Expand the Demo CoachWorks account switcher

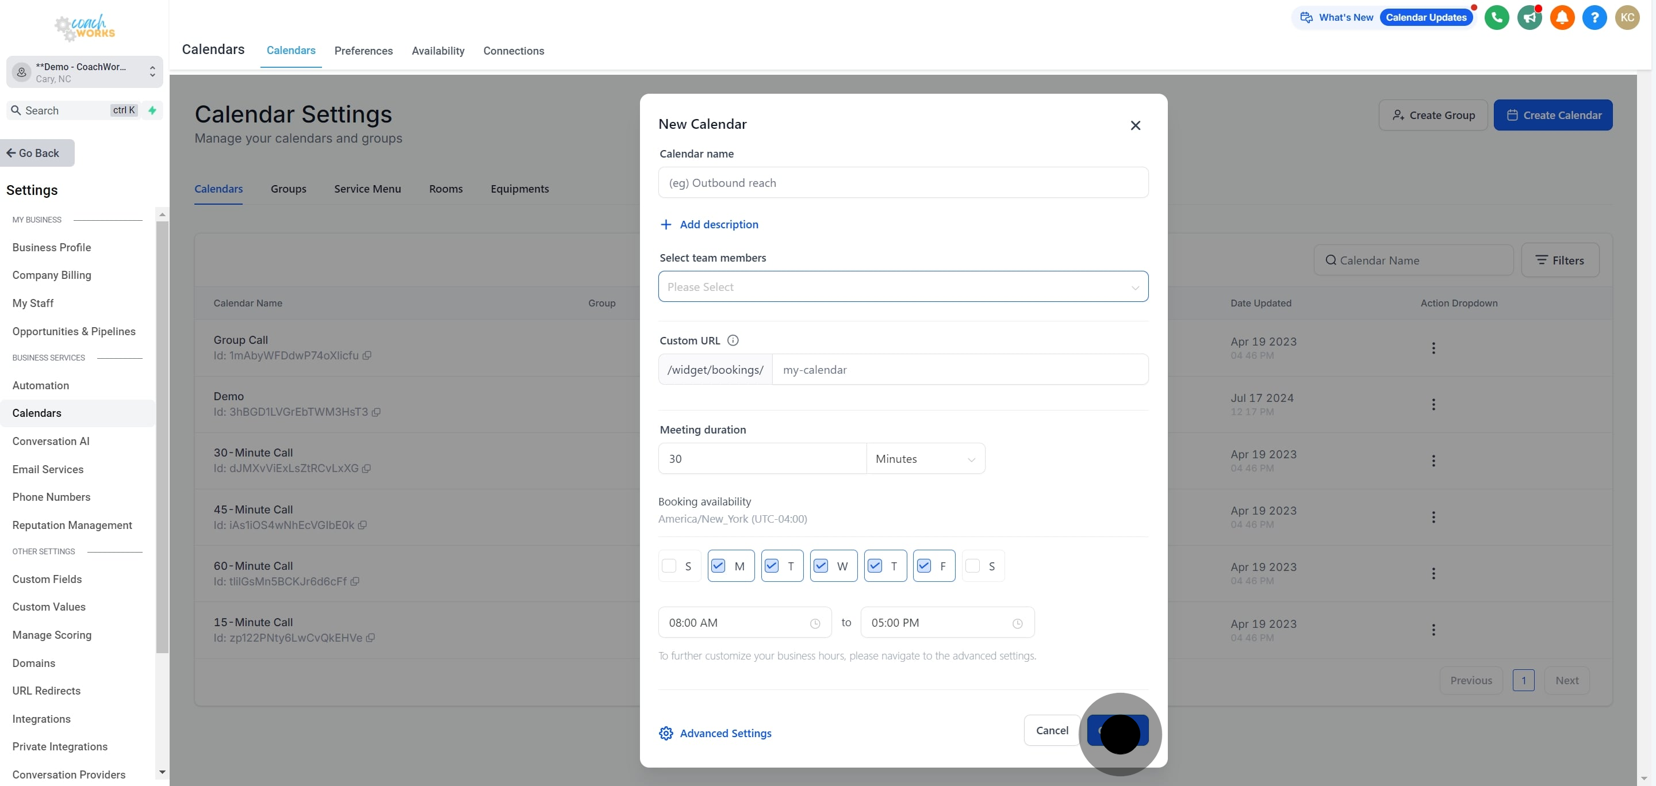85,72
